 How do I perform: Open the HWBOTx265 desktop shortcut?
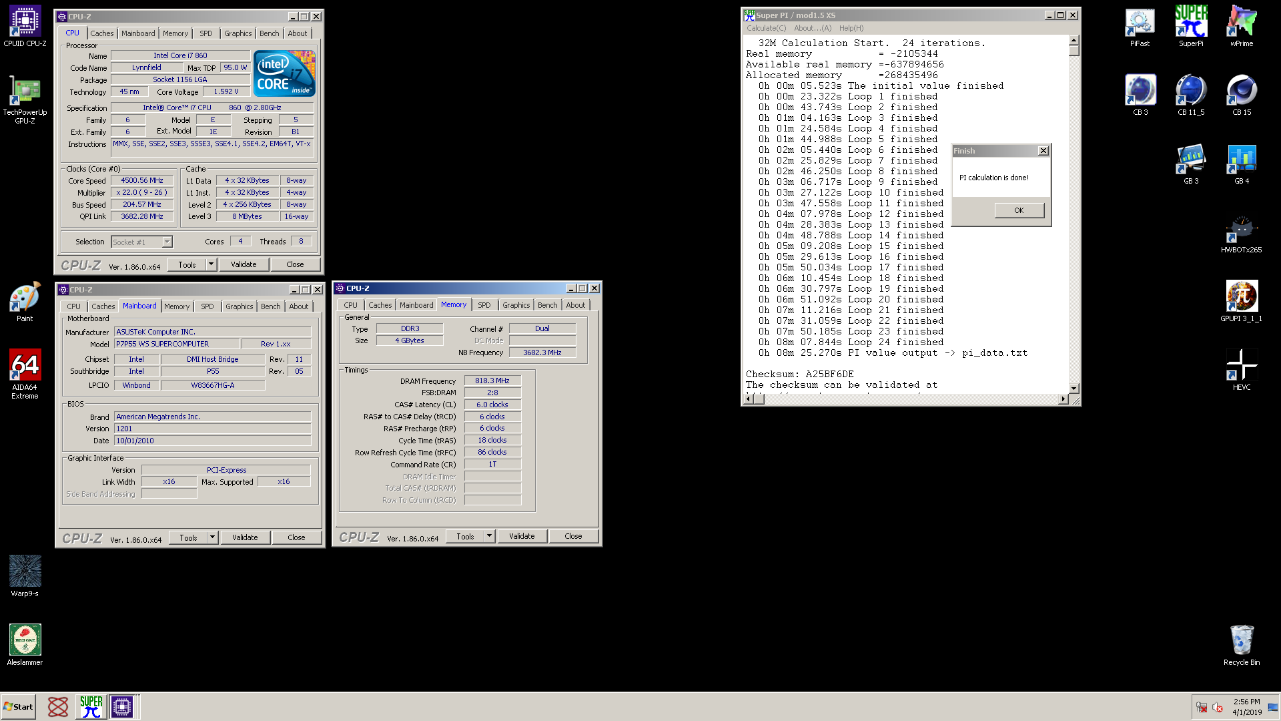[1242, 234]
